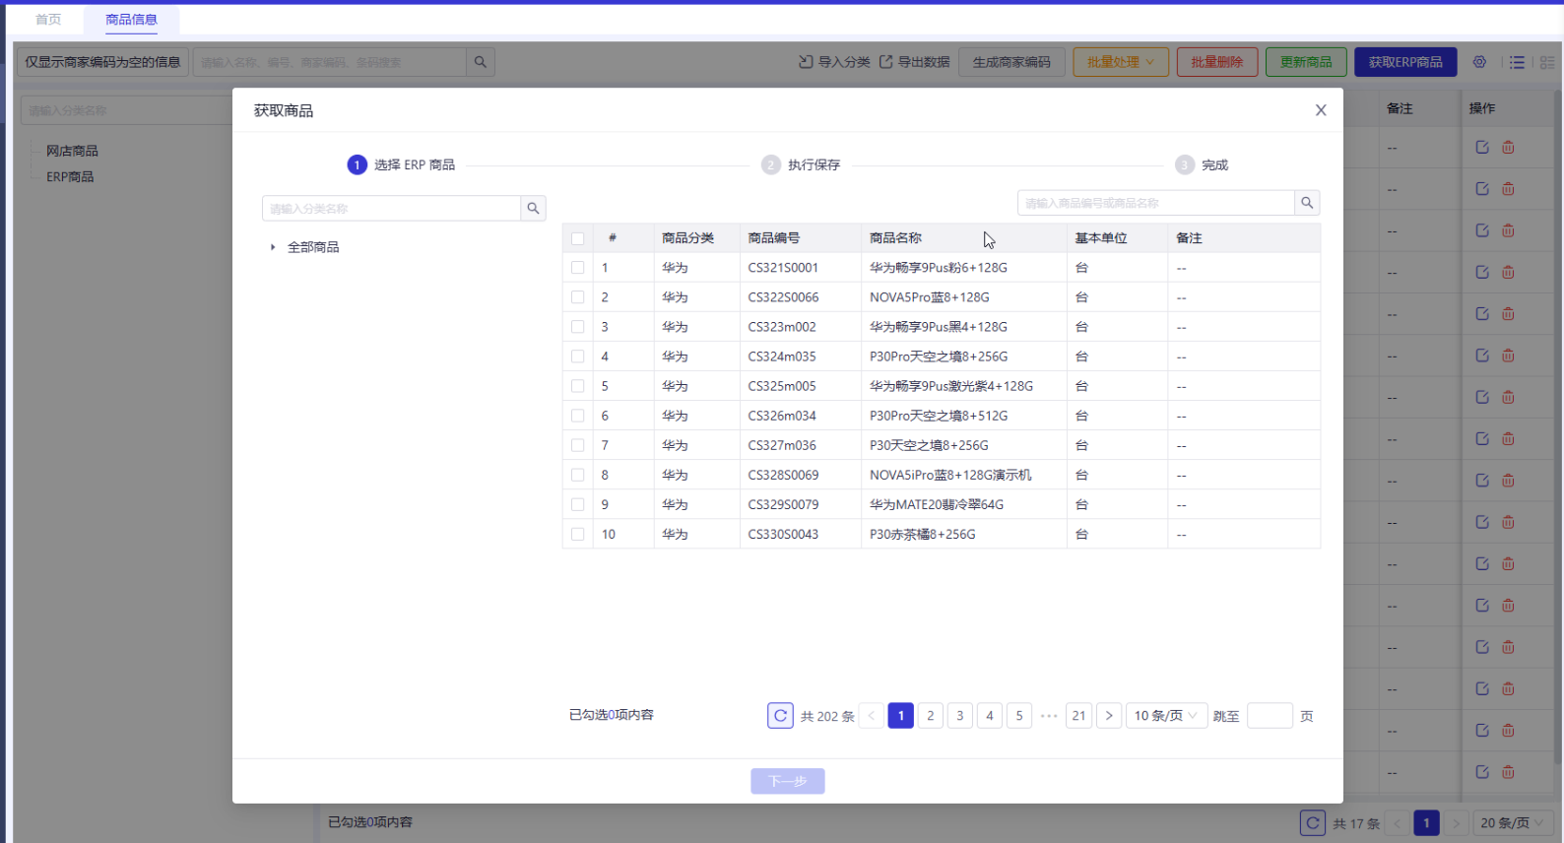The image size is (1564, 843).
Task: Click the first row delete icon in background table
Action: (x=1508, y=148)
